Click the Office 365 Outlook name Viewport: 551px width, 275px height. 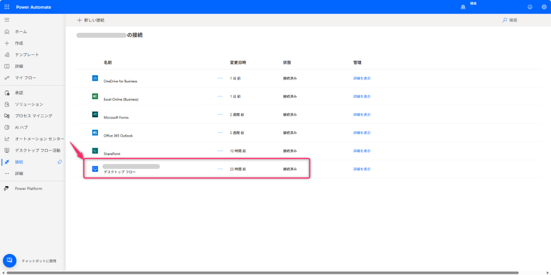118,136
